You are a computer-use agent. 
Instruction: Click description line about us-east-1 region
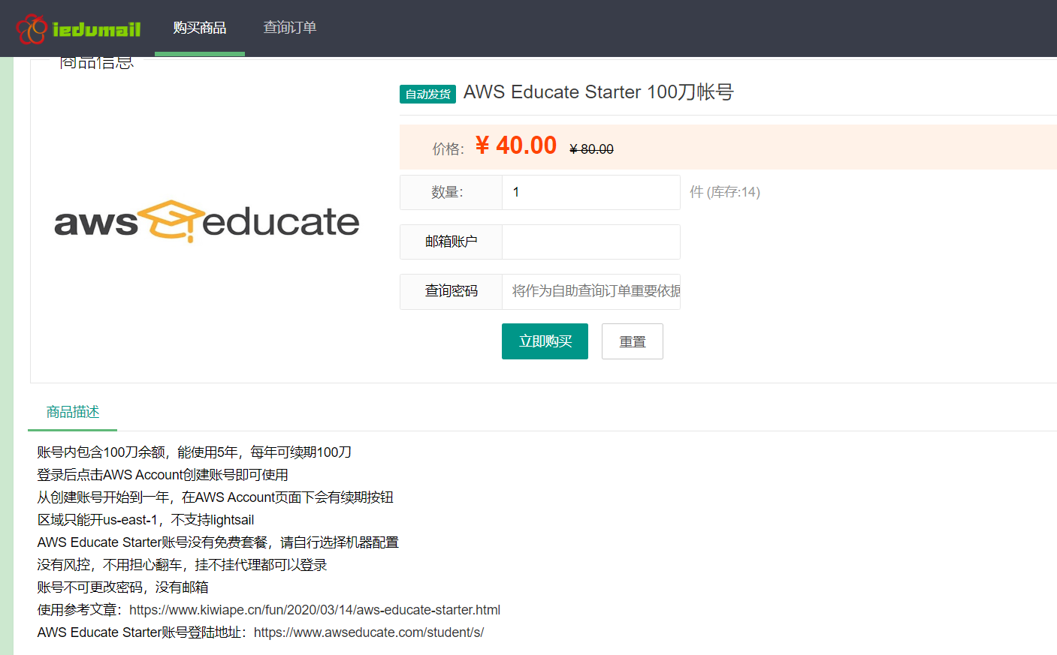tap(146, 520)
